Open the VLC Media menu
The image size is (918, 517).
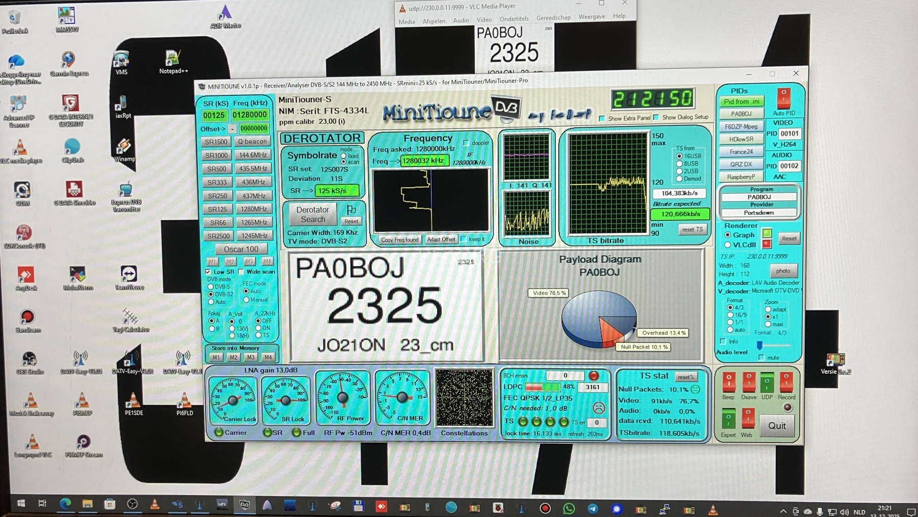tap(406, 21)
